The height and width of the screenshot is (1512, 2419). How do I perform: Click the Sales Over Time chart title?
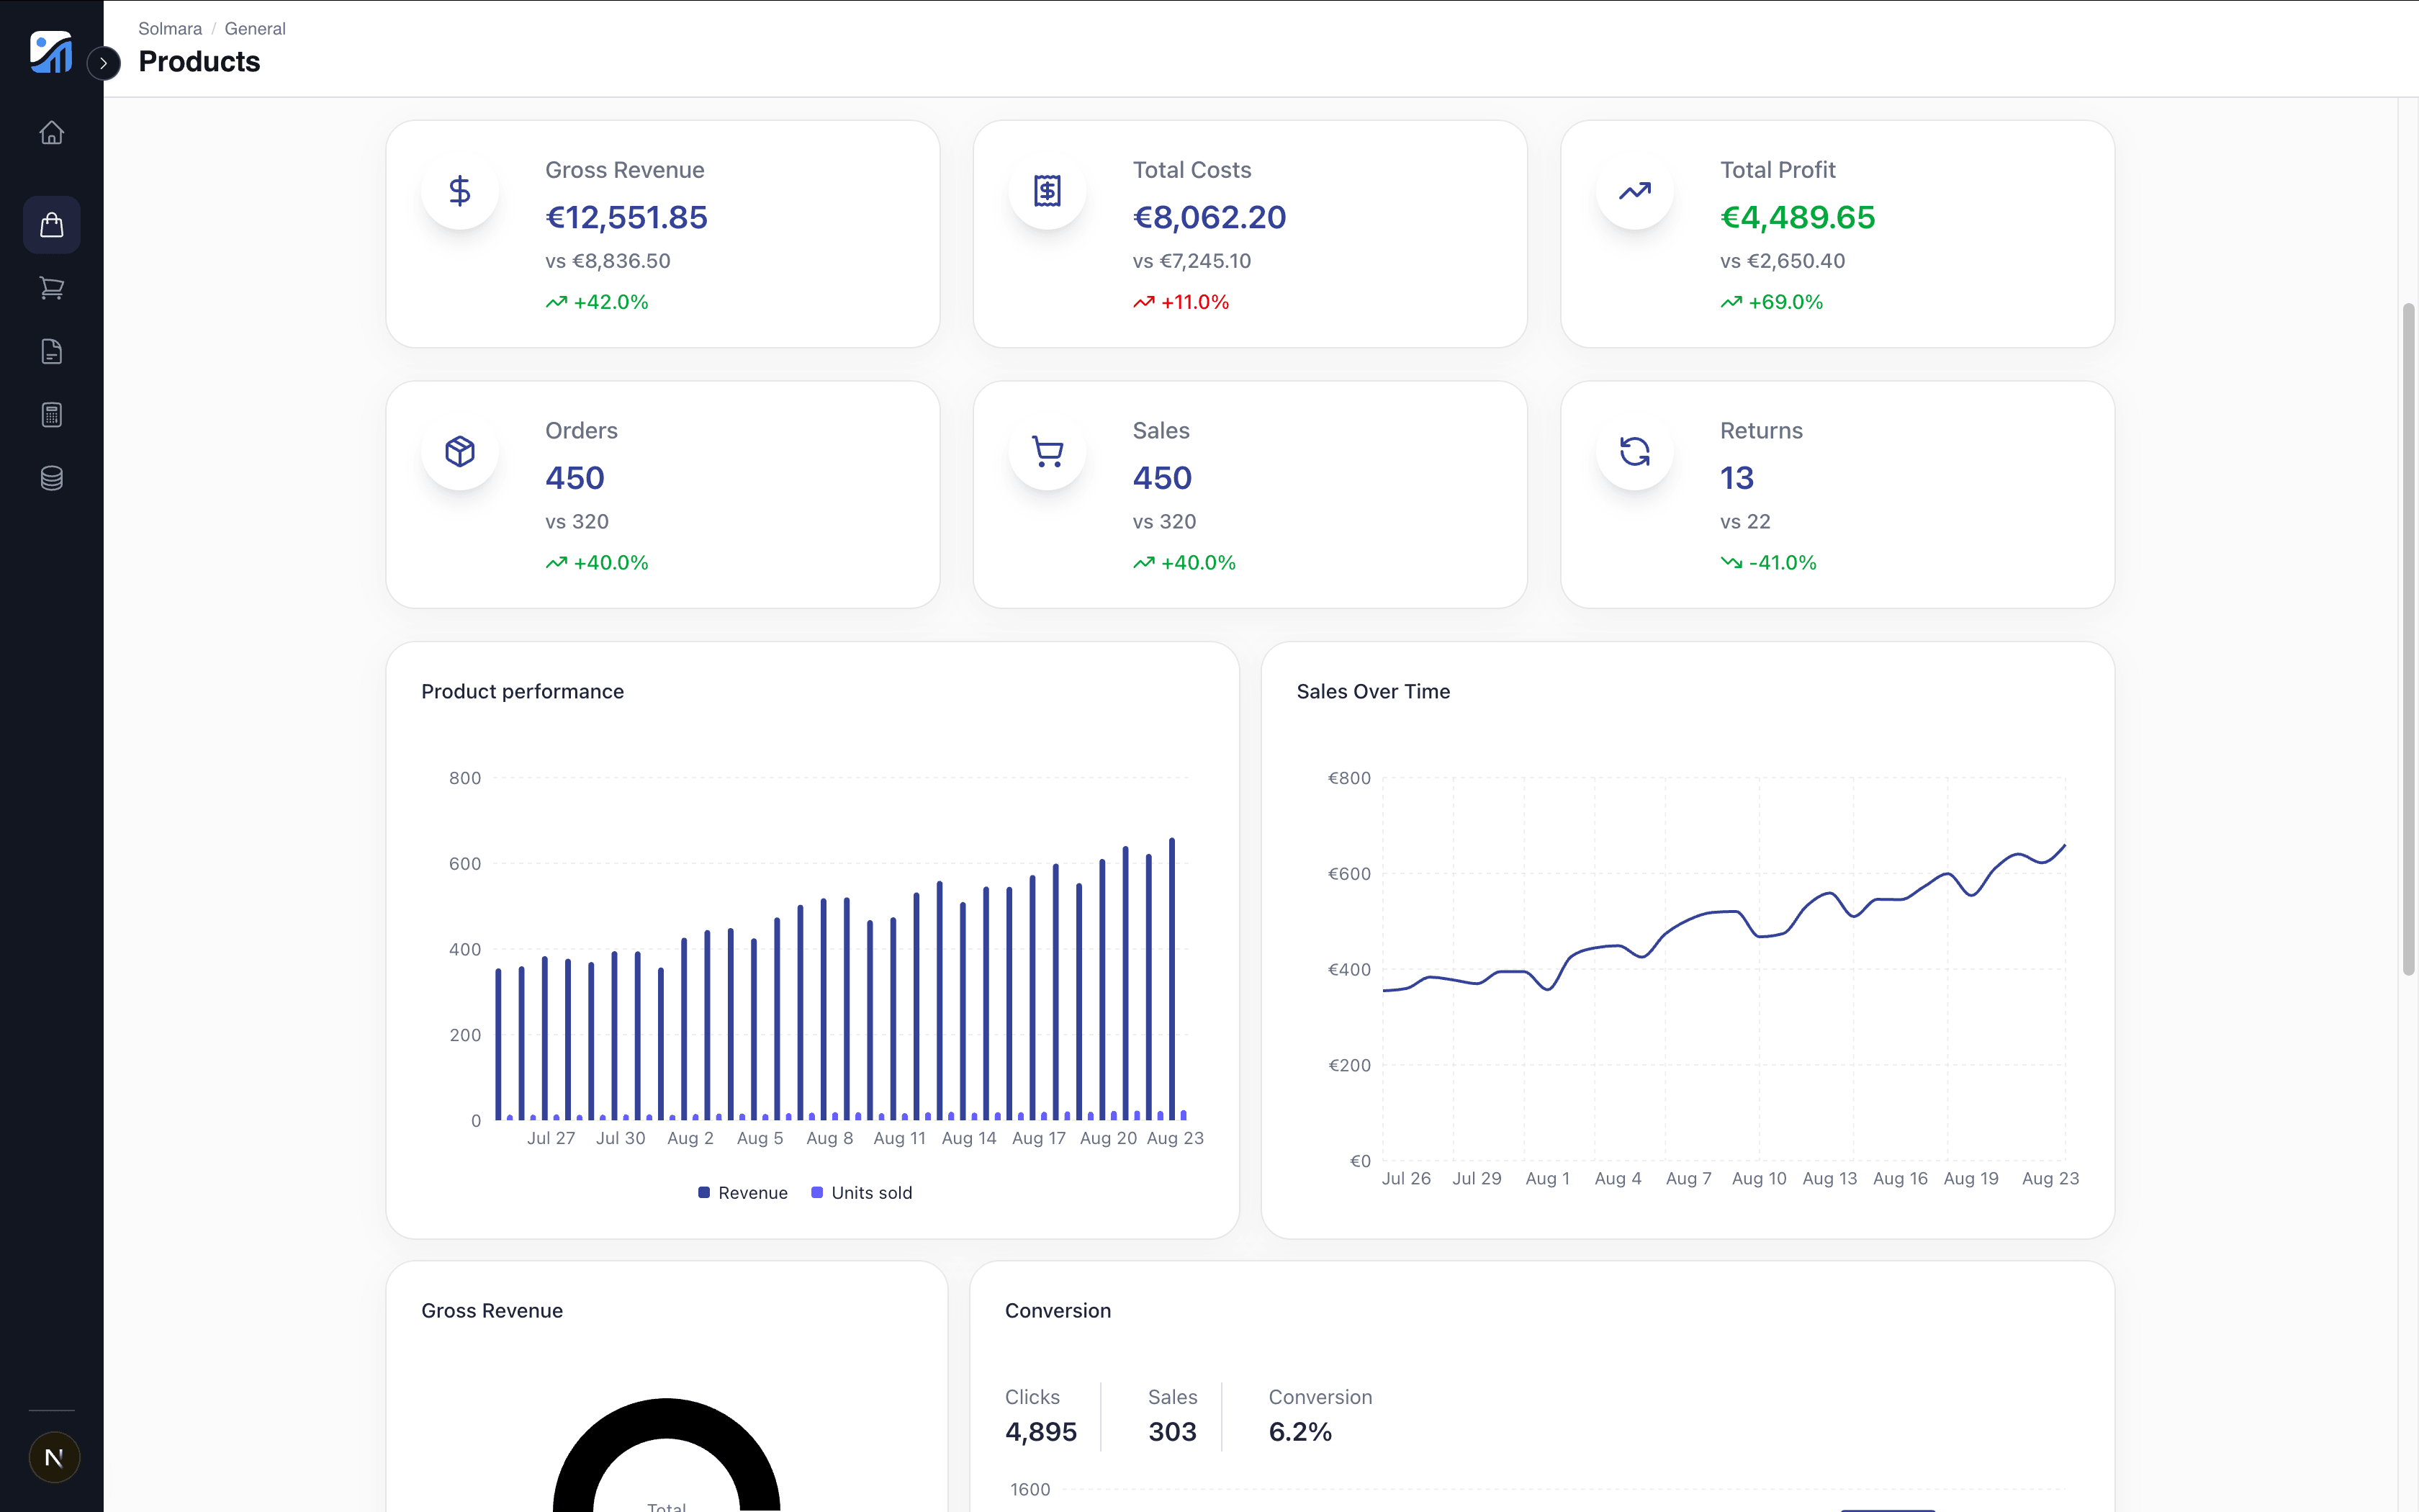click(x=1374, y=691)
